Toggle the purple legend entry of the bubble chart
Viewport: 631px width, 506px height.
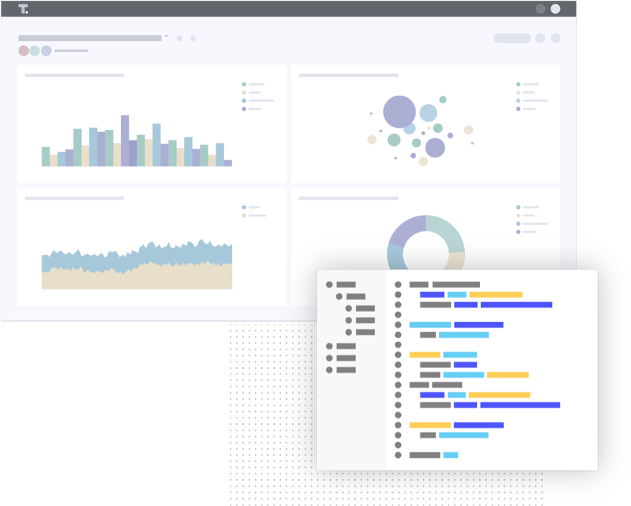point(526,109)
